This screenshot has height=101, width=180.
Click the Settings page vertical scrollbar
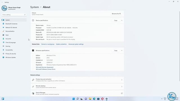pyautogui.click(x=179, y=46)
